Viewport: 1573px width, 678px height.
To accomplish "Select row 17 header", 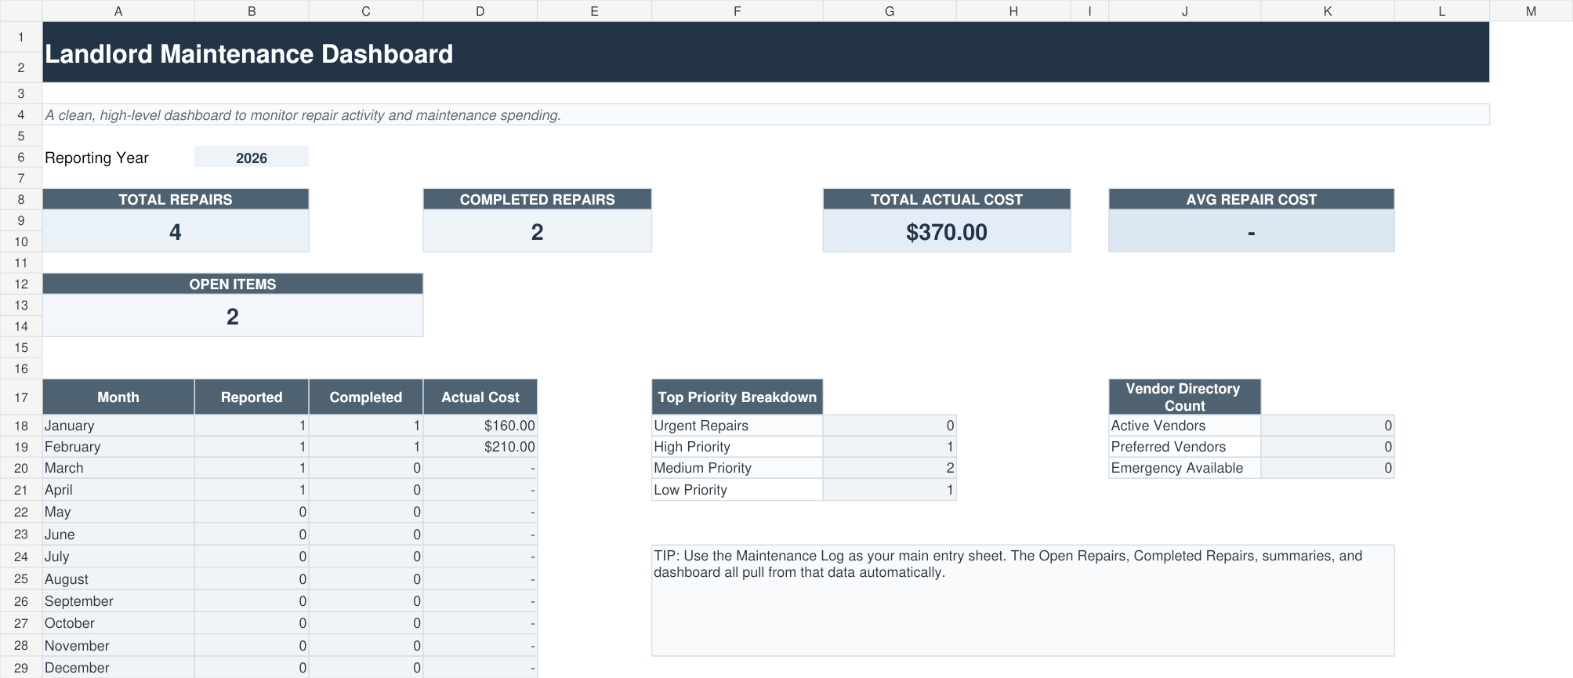I will pos(21,397).
